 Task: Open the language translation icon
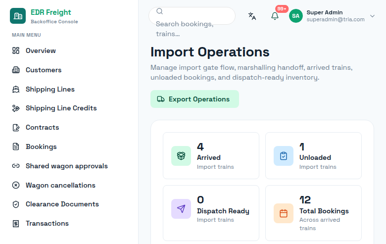252,16
